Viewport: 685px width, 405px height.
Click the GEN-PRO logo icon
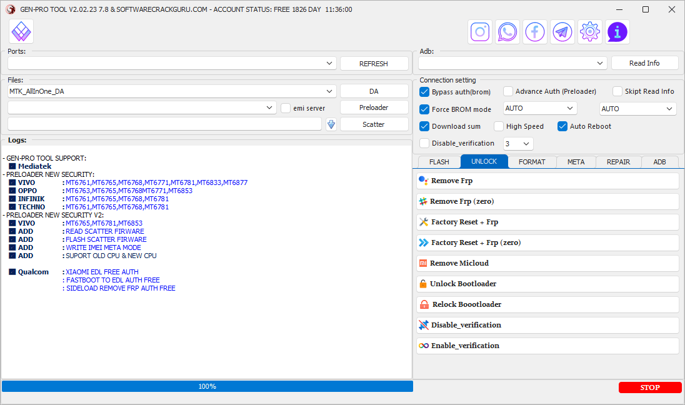(x=22, y=31)
